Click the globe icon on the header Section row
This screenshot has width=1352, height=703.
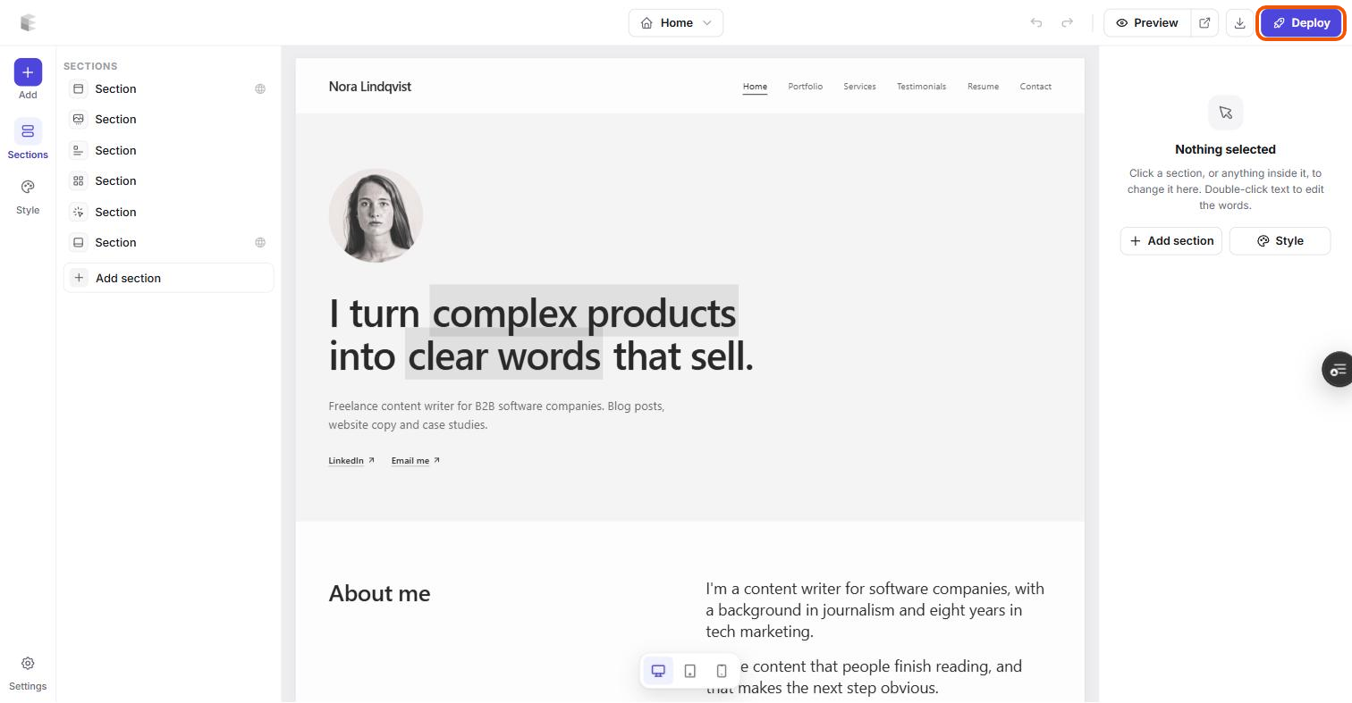(260, 88)
